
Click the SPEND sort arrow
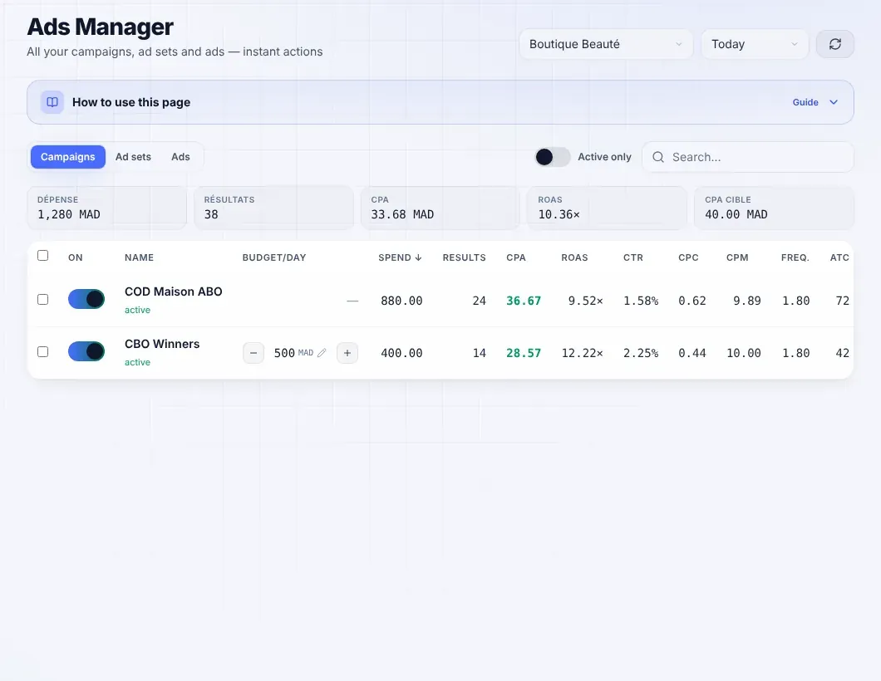(418, 257)
